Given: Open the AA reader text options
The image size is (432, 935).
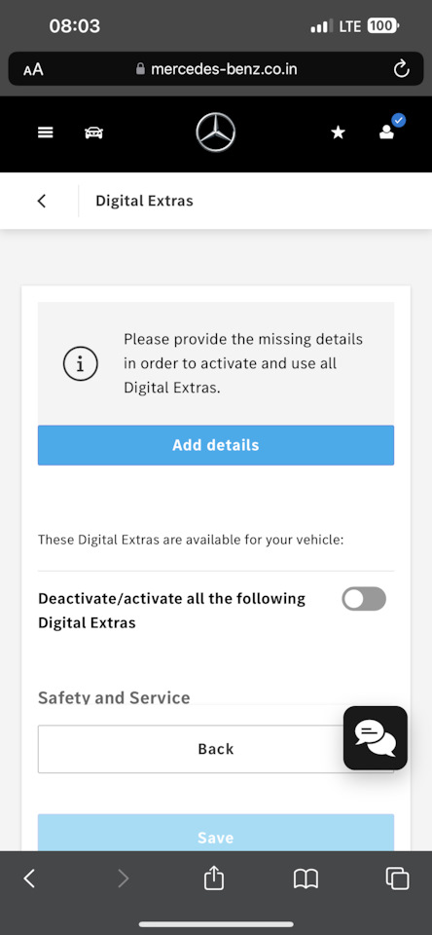Looking at the screenshot, I should [x=33, y=70].
